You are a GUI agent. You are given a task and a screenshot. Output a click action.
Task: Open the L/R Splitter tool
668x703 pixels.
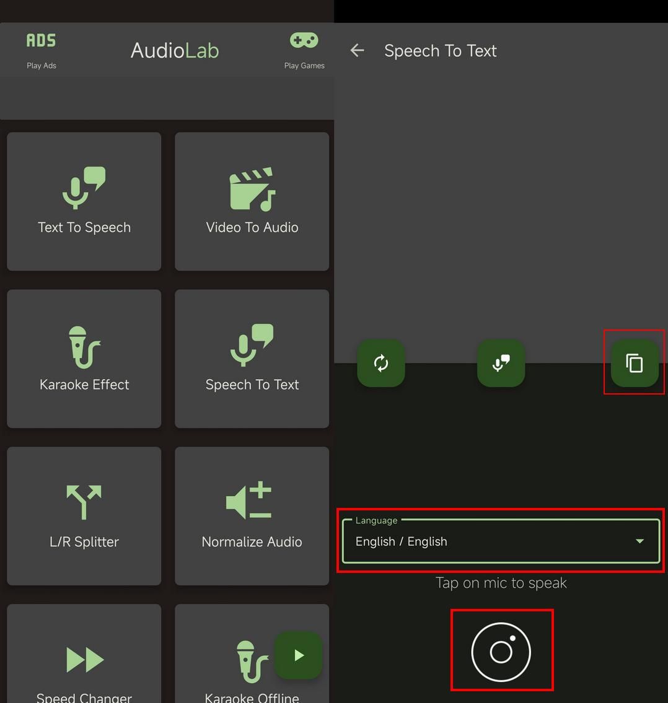[x=84, y=516]
